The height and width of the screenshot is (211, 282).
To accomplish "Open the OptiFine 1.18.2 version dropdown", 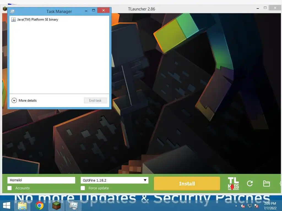I will coord(114,180).
